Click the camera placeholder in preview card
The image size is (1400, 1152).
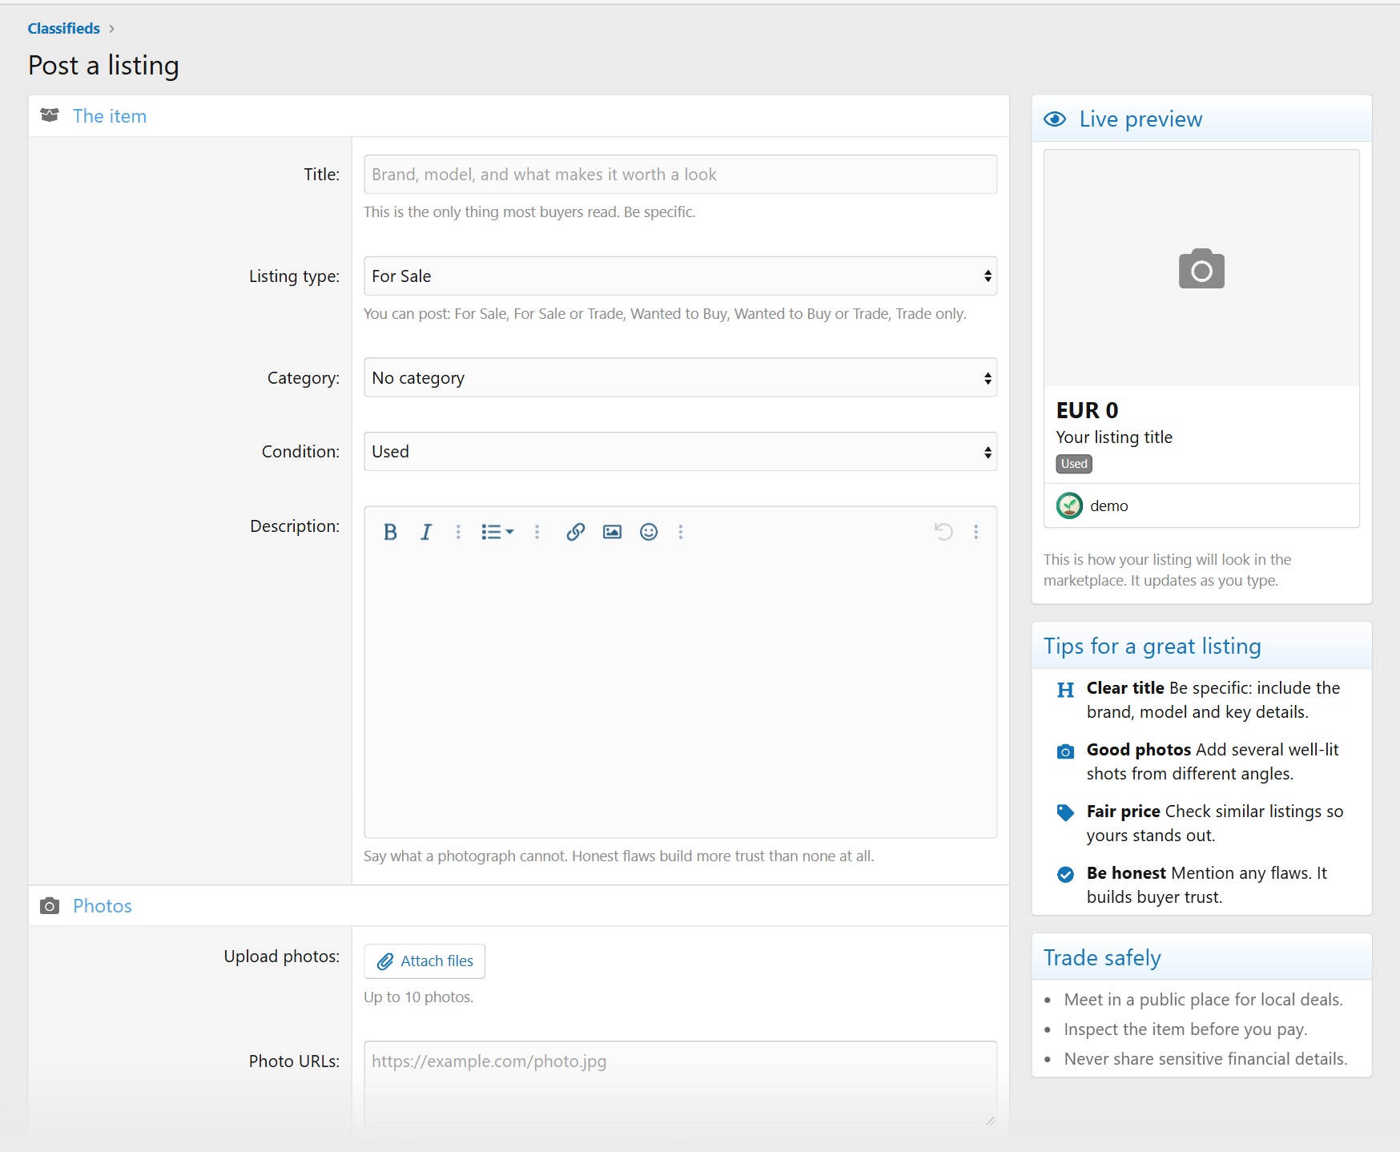(x=1201, y=268)
